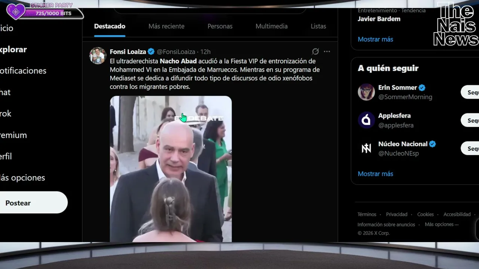Click the verified badge beside Erin Sommer
The image size is (479, 269).
pyautogui.click(x=422, y=87)
